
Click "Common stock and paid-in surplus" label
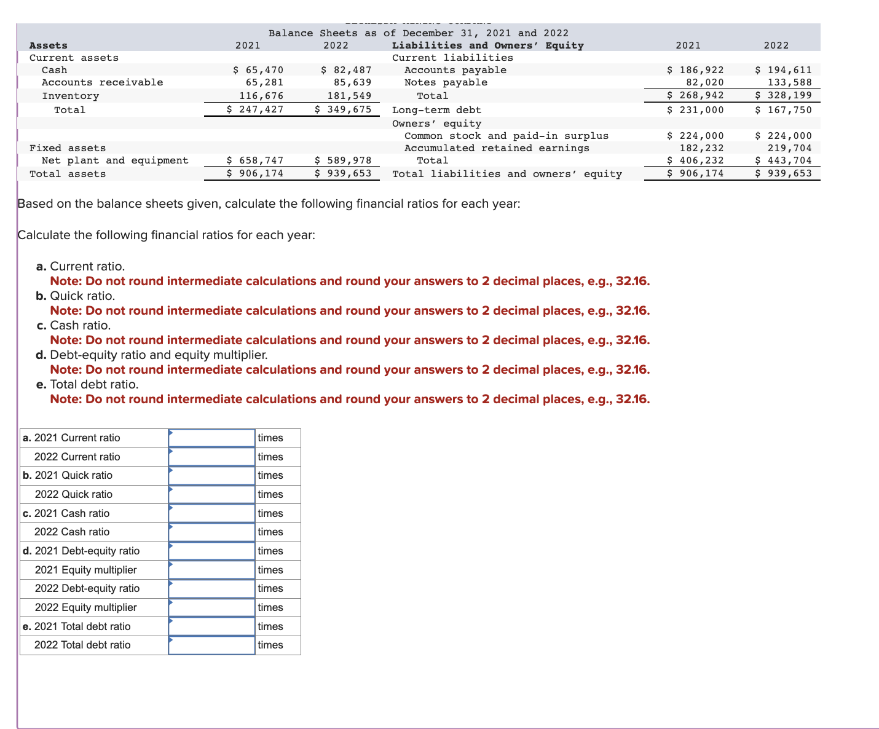click(x=507, y=136)
